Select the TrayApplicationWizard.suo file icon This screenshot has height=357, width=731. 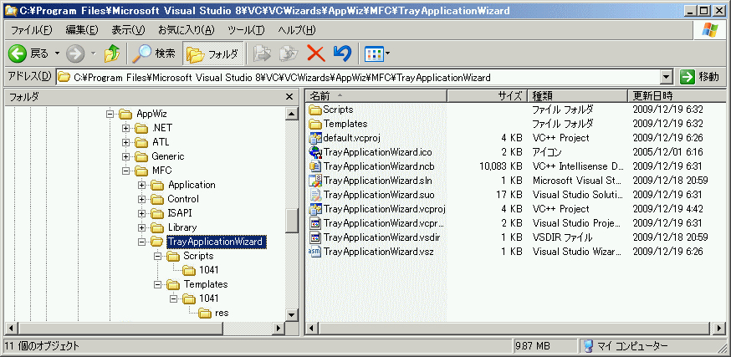click(x=315, y=195)
